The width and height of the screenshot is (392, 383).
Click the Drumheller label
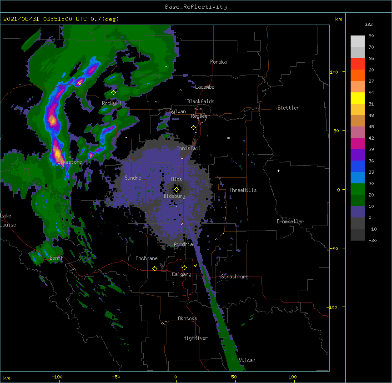290,222
